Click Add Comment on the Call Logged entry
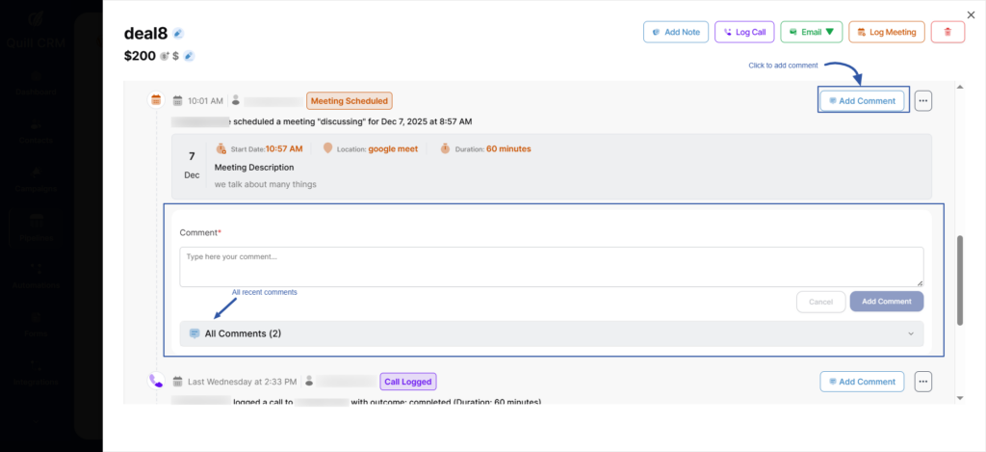This screenshot has width=986, height=452. click(x=862, y=382)
